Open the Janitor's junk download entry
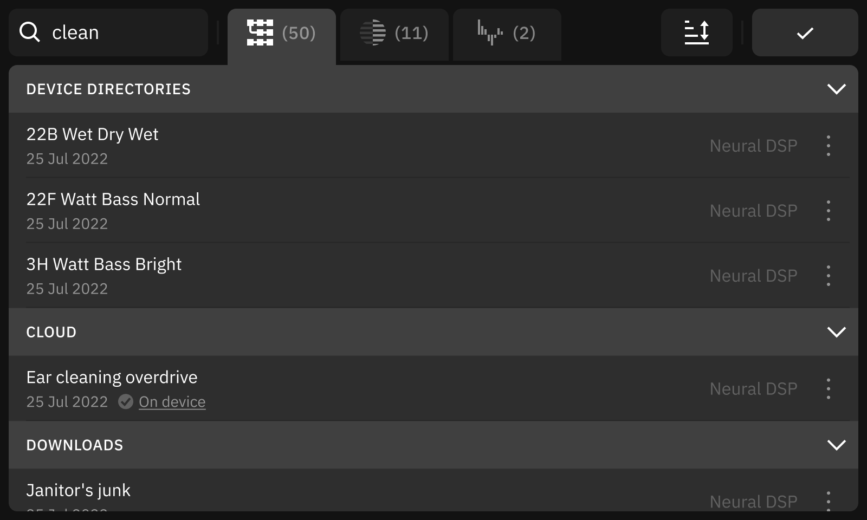This screenshot has width=867, height=520. pos(325,490)
